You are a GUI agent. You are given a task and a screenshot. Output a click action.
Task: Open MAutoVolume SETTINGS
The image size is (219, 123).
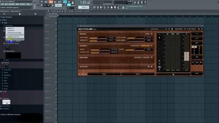pyautogui.click(x=191, y=29)
